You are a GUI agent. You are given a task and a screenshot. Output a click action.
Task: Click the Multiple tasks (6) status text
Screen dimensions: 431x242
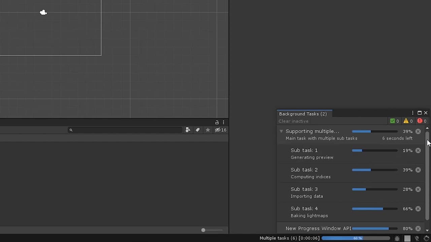290,238
